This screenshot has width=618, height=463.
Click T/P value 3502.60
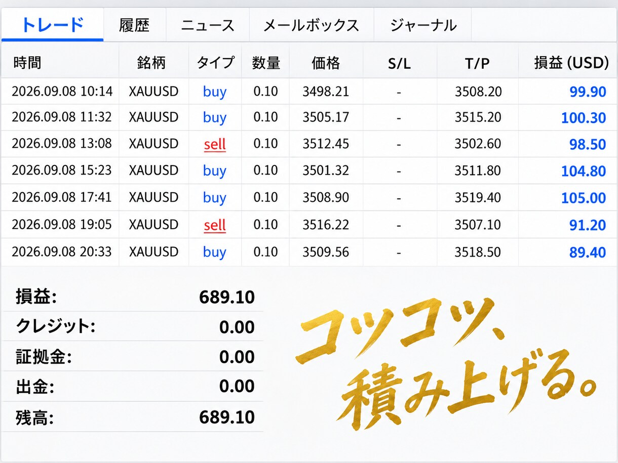point(478,144)
